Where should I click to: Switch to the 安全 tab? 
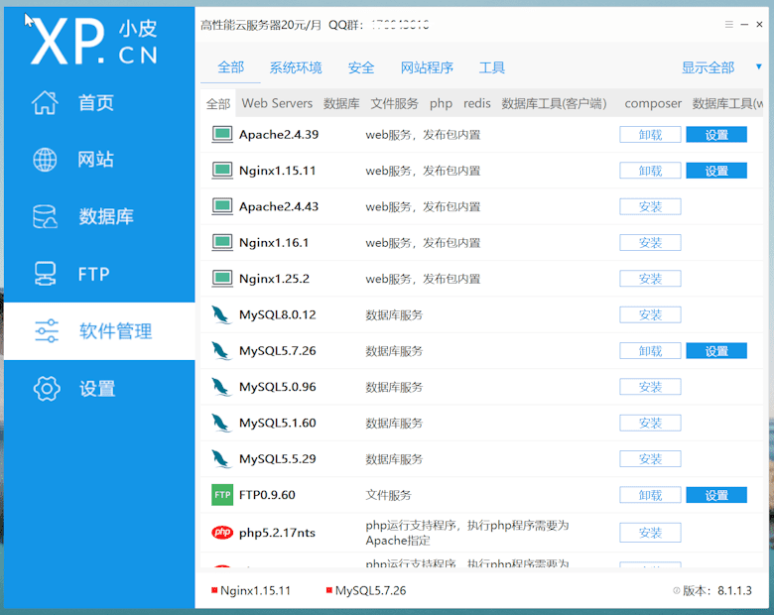[x=361, y=67]
